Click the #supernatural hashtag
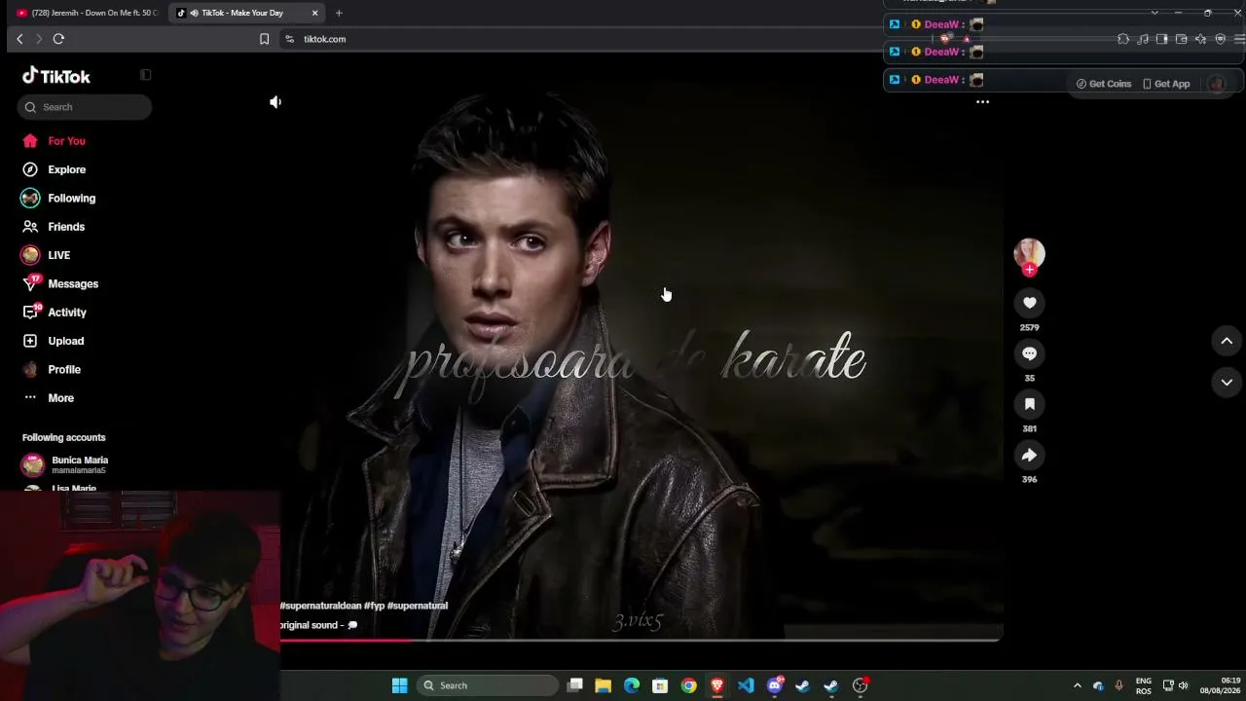 coord(418,606)
